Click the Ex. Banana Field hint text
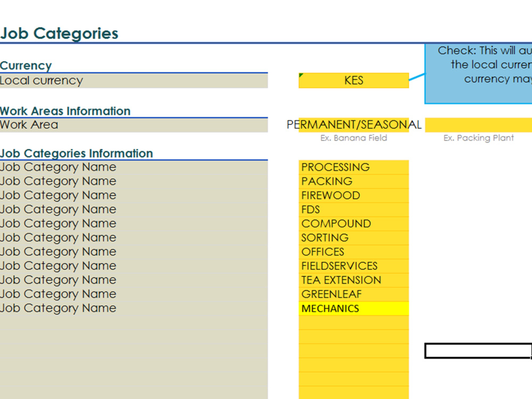This screenshot has height=399, width=532. point(354,138)
